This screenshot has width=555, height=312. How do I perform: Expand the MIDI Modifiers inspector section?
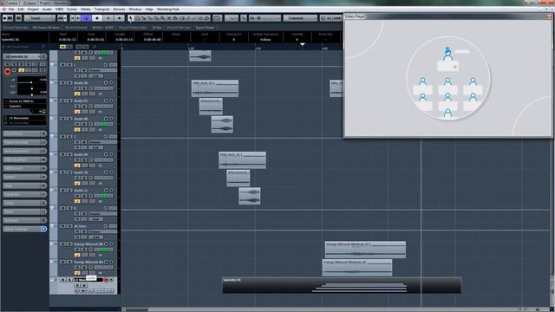(25, 159)
